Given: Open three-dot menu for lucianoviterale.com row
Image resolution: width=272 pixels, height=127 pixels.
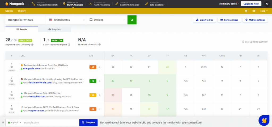Looking at the screenshot, I should [x=100, y=81].
